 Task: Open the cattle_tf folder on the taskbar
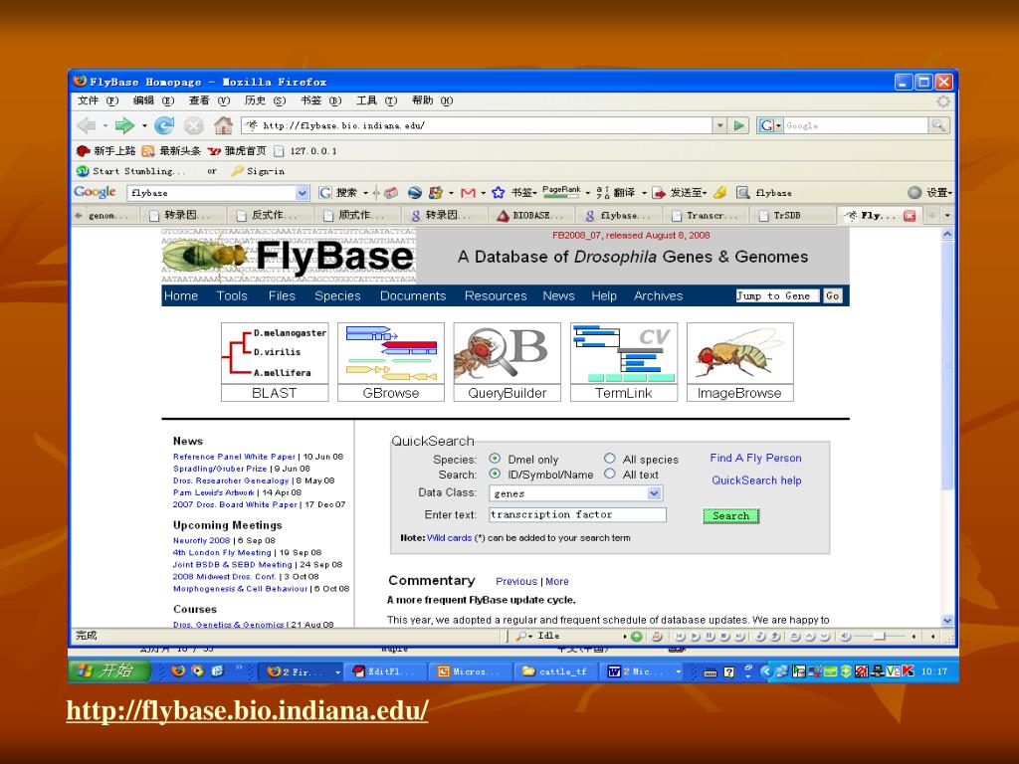[556, 671]
